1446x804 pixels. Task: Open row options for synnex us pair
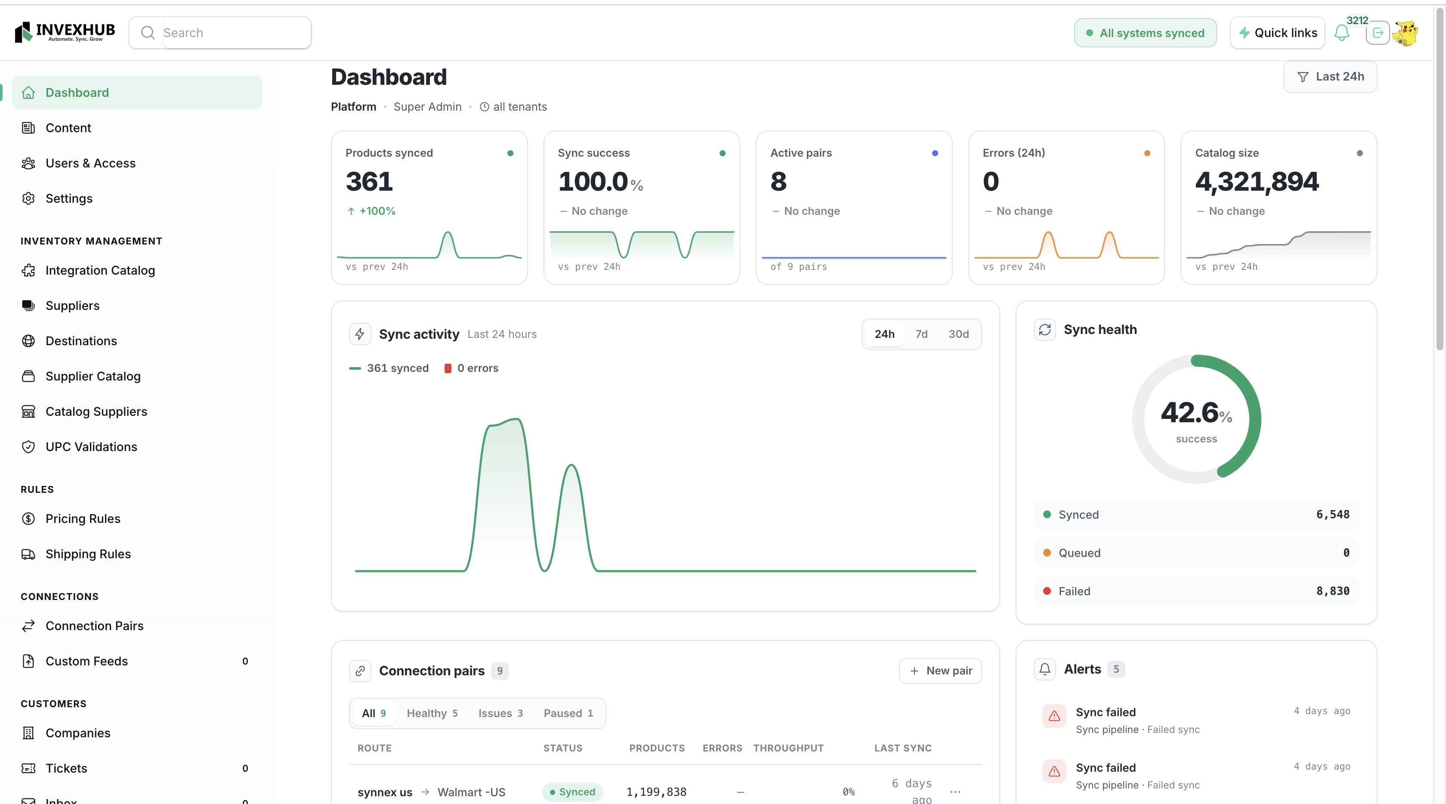pyautogui.click(x=955, y=792)
